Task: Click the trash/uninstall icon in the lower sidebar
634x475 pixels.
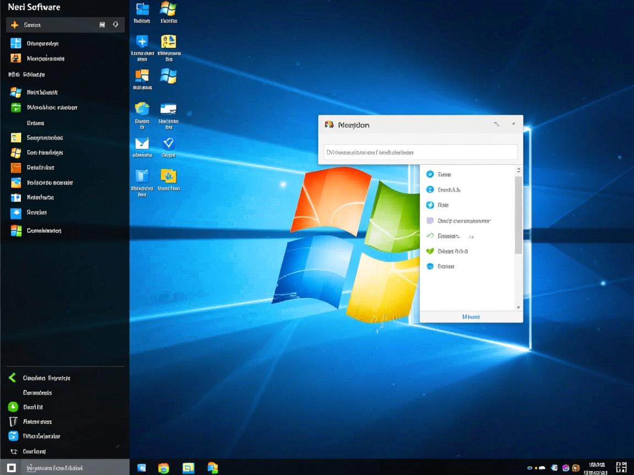Action: 13,421
